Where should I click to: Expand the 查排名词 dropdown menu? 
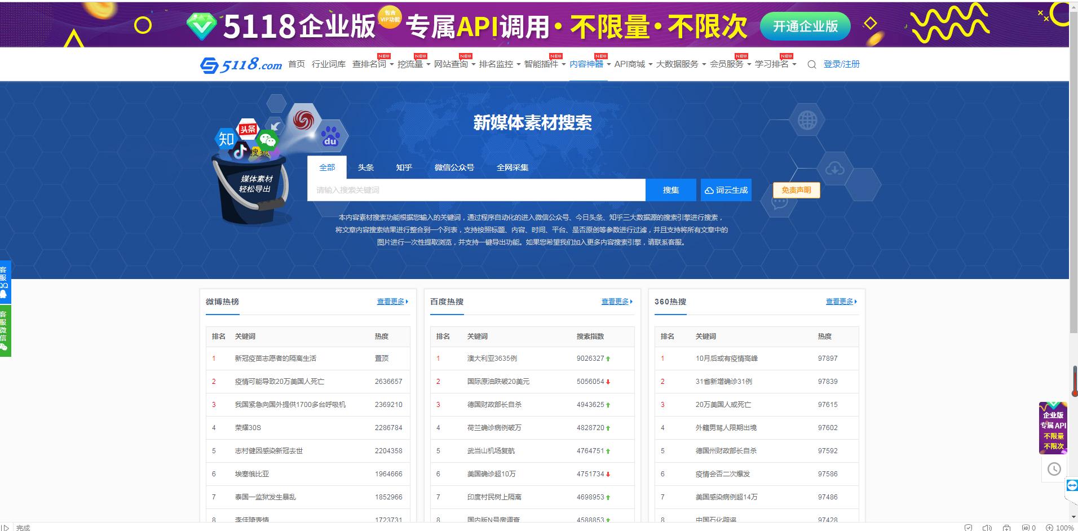pyautogui.click(x=373, y=64)
